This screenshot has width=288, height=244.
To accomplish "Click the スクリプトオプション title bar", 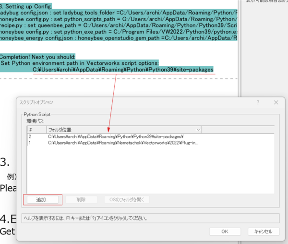I will 120,102.
